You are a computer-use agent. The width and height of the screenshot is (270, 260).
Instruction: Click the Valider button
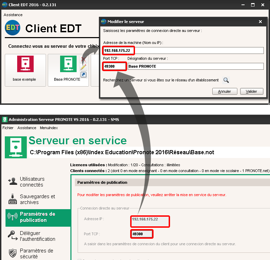[251, 91]
